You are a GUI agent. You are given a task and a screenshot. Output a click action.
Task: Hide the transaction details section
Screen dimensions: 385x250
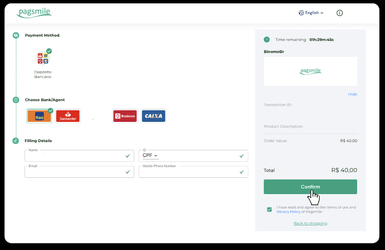click(x=352, y=94)
